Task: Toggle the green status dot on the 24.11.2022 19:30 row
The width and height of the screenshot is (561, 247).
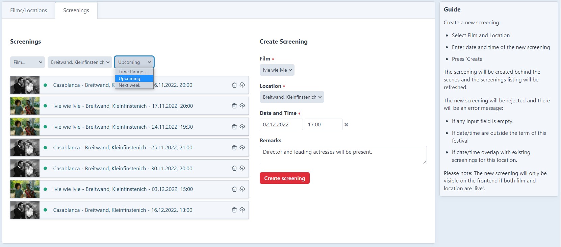Action: [x=45, y=127]
